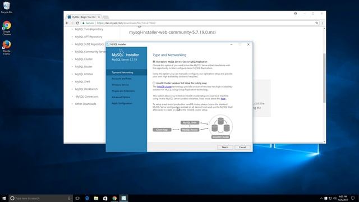Click taskbar search box
359x202 pixels.
[x=41, y=198]
